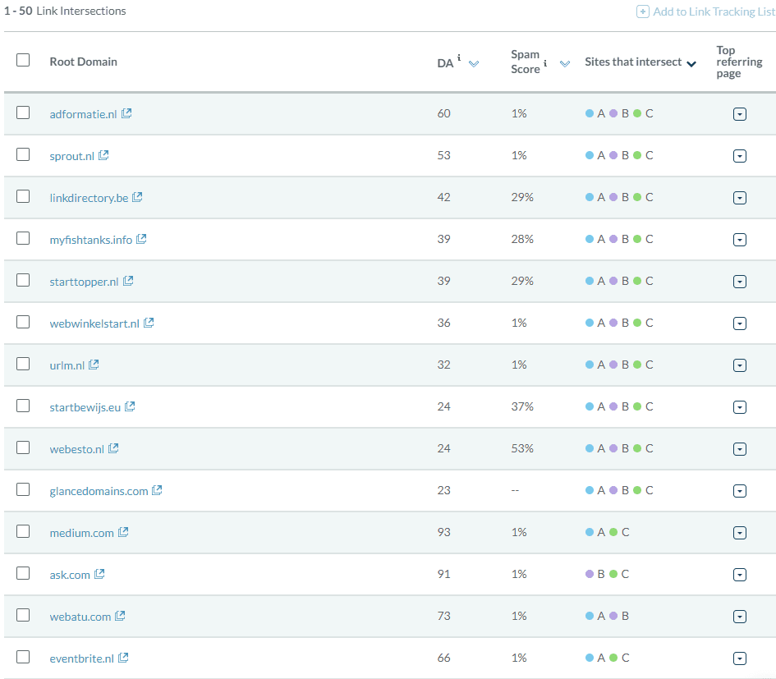Image resolution: width=776 pixels, height=679 pixels.
Task: Open starttopper.nl external link icon
Action: click(128, 281)
